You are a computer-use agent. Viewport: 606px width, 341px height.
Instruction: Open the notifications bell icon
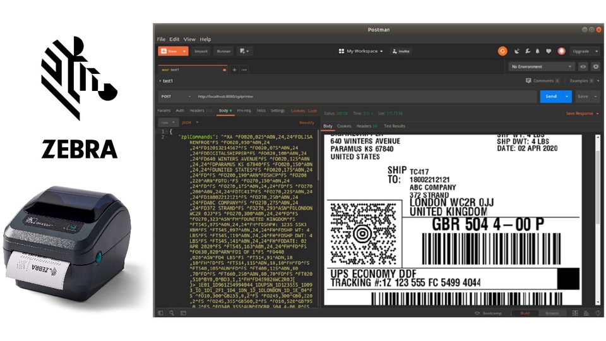[x=538, y=51]
